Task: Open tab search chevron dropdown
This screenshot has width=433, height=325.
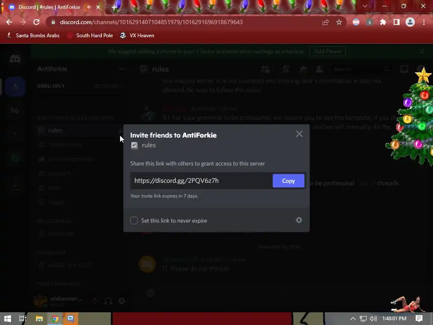Action: pos(365,6)
